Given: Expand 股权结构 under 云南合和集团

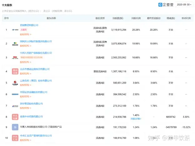Looking at the screenshot, I should point(26,85).
